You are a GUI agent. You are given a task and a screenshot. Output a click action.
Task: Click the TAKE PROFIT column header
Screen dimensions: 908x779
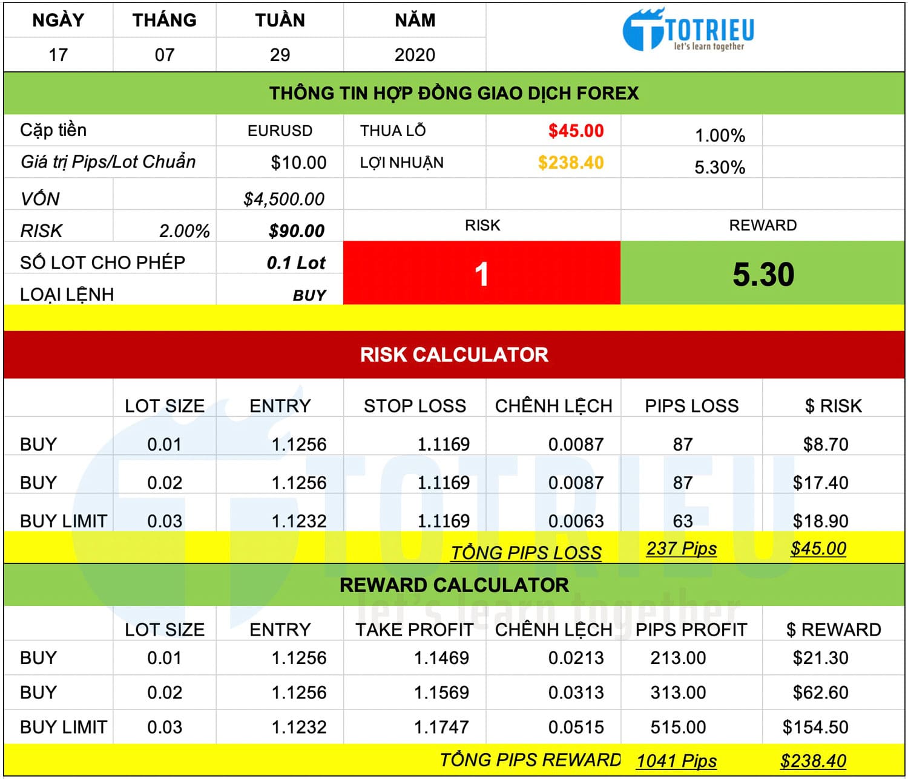click(x=415, y=630)
